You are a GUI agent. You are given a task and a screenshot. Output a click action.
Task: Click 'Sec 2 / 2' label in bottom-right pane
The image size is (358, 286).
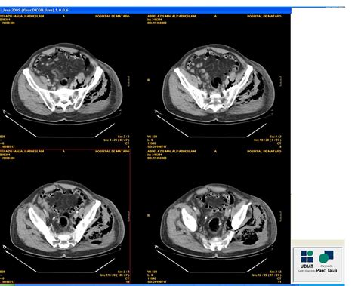(275, 272)
